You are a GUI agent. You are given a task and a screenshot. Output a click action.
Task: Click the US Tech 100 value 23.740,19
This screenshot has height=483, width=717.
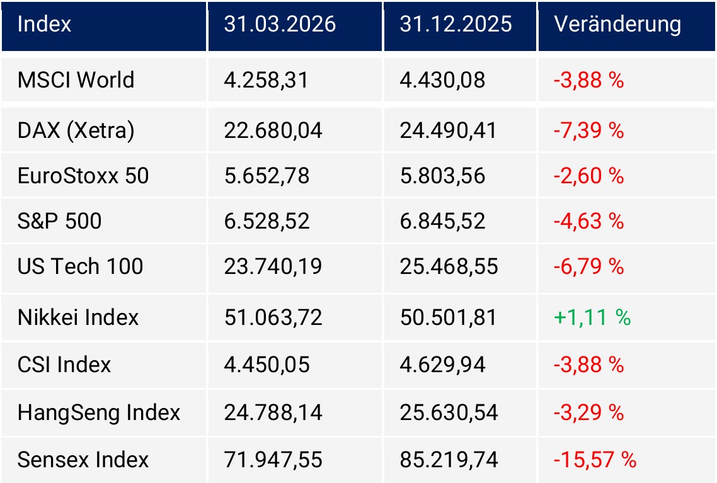pyautogui.click(x=273, y=266)
